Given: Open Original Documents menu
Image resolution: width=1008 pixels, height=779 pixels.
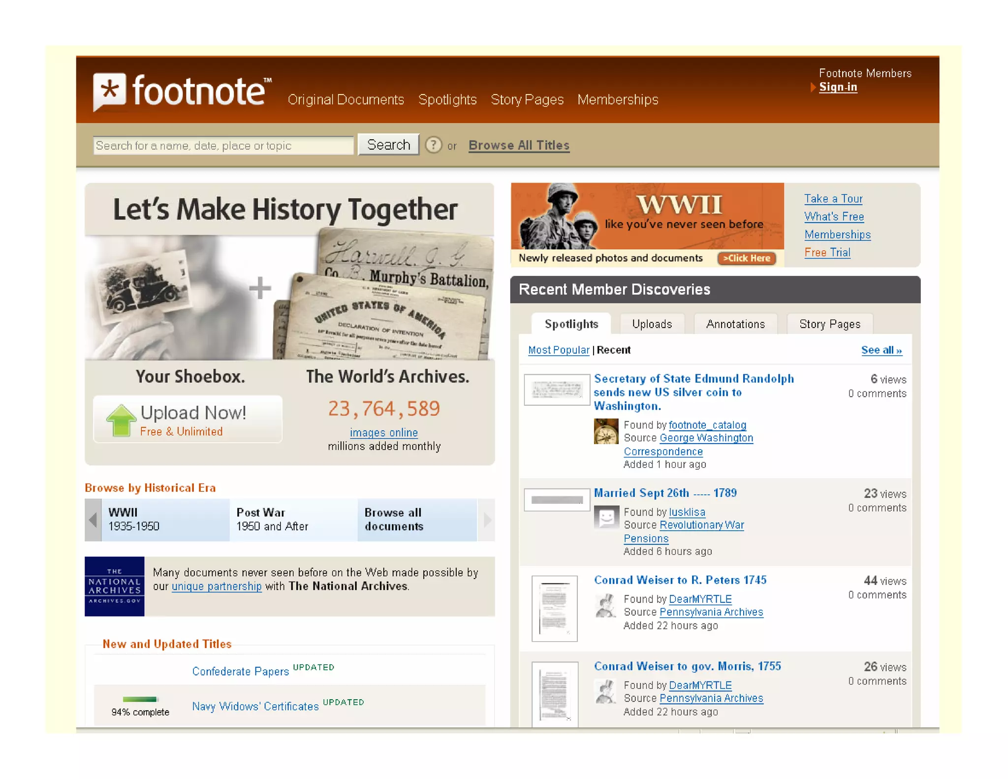Looking at the screenshot, I should click(x=346, y=99).
